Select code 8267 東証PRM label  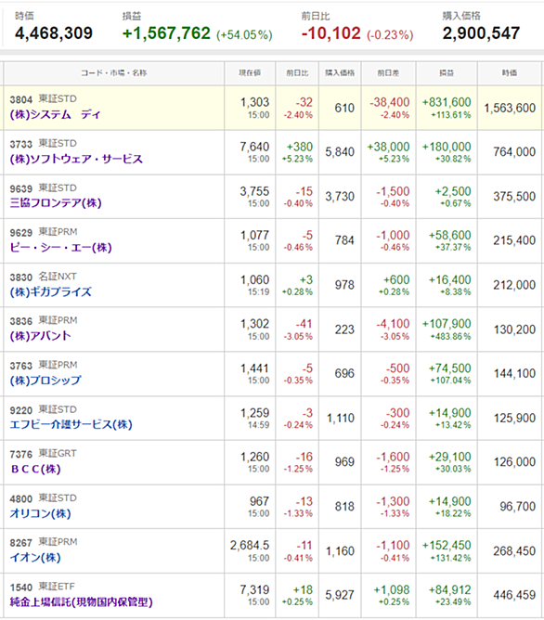coord(44,542)
